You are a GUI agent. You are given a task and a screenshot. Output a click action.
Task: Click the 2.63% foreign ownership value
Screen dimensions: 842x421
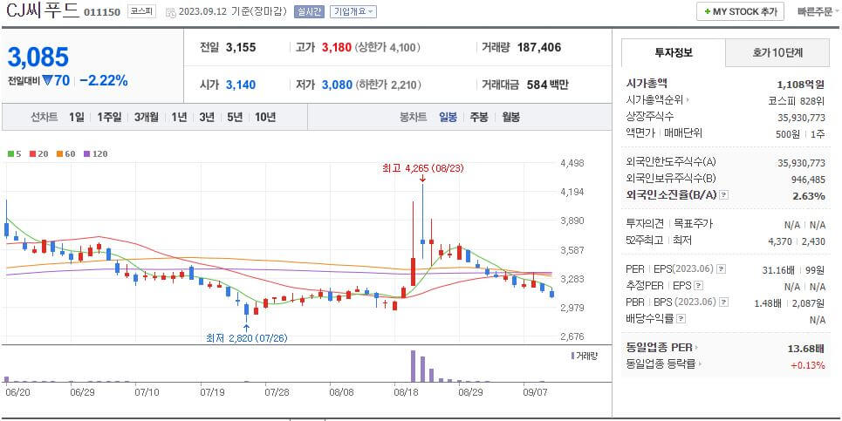point(809,196)
